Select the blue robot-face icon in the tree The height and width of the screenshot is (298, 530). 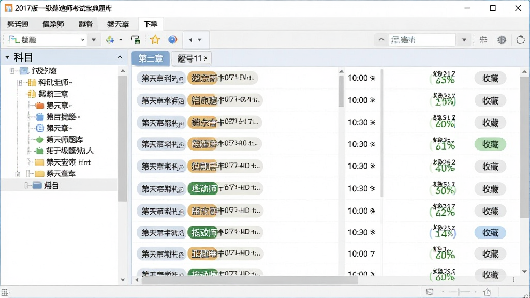(x=40, y=128)
